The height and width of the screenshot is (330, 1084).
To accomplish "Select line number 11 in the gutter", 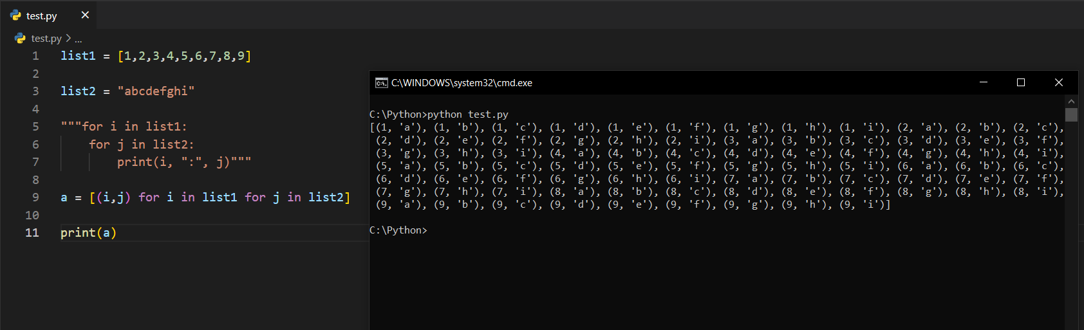I will 32,233.
